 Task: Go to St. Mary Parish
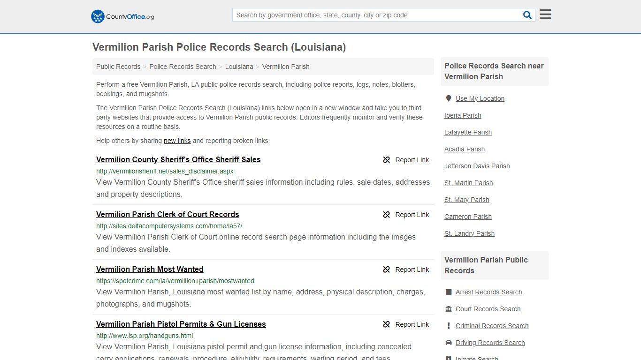coord(466,200)
